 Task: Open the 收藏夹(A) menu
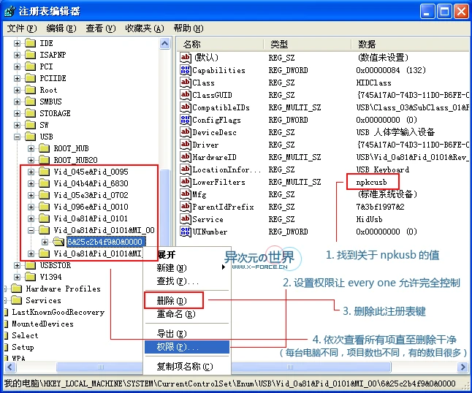tap(145, 28)
